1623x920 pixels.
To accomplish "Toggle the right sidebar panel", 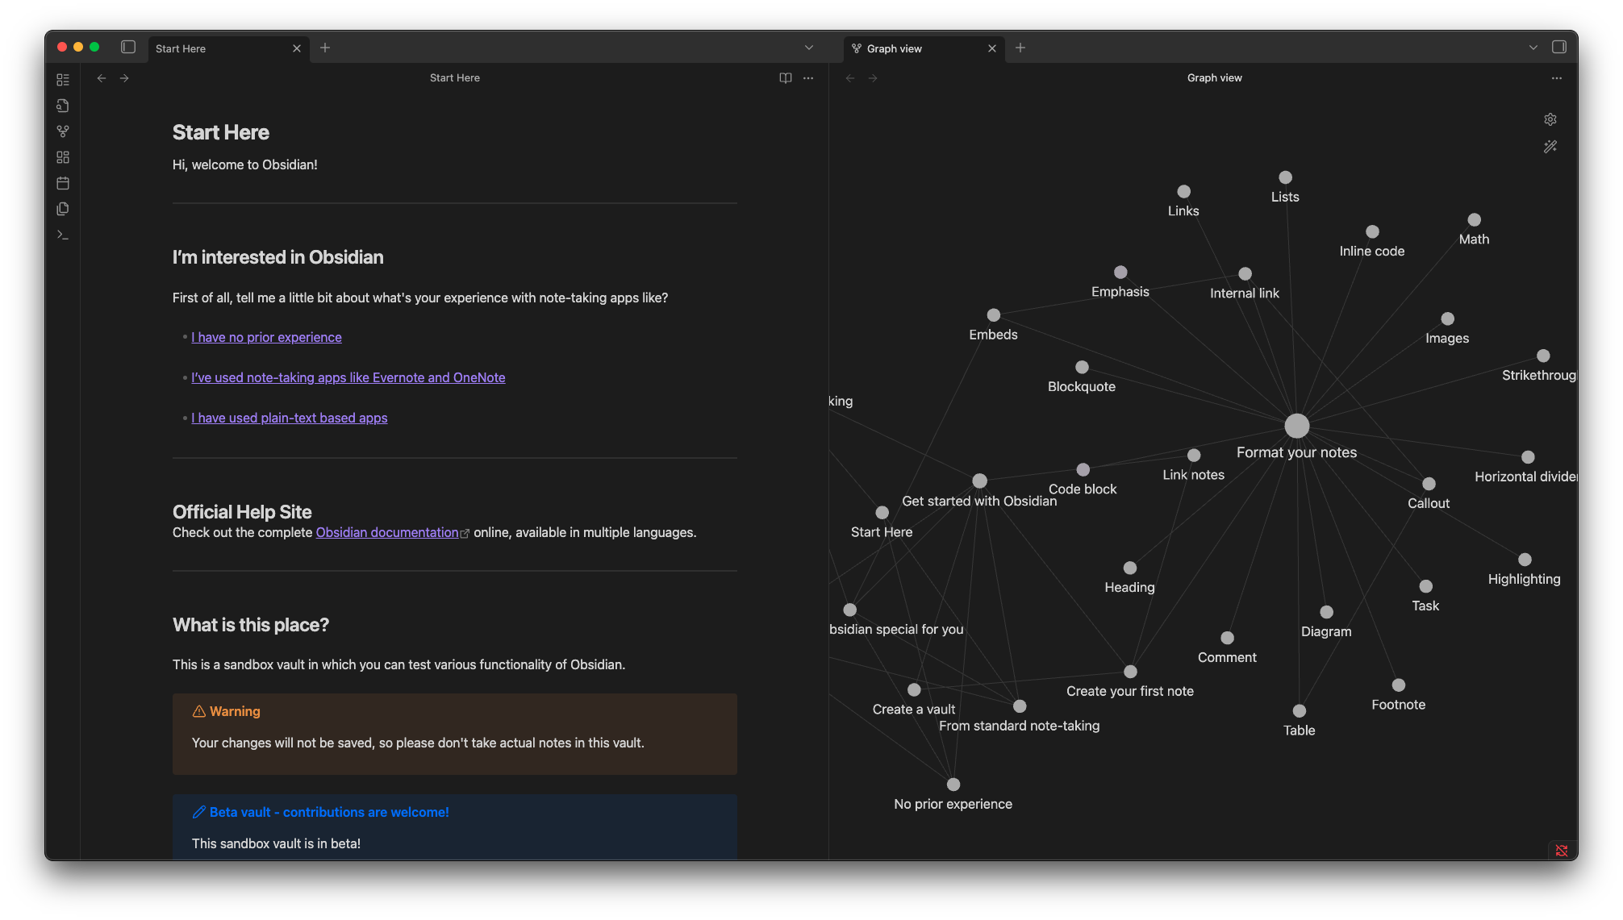I will point(1558,48).
